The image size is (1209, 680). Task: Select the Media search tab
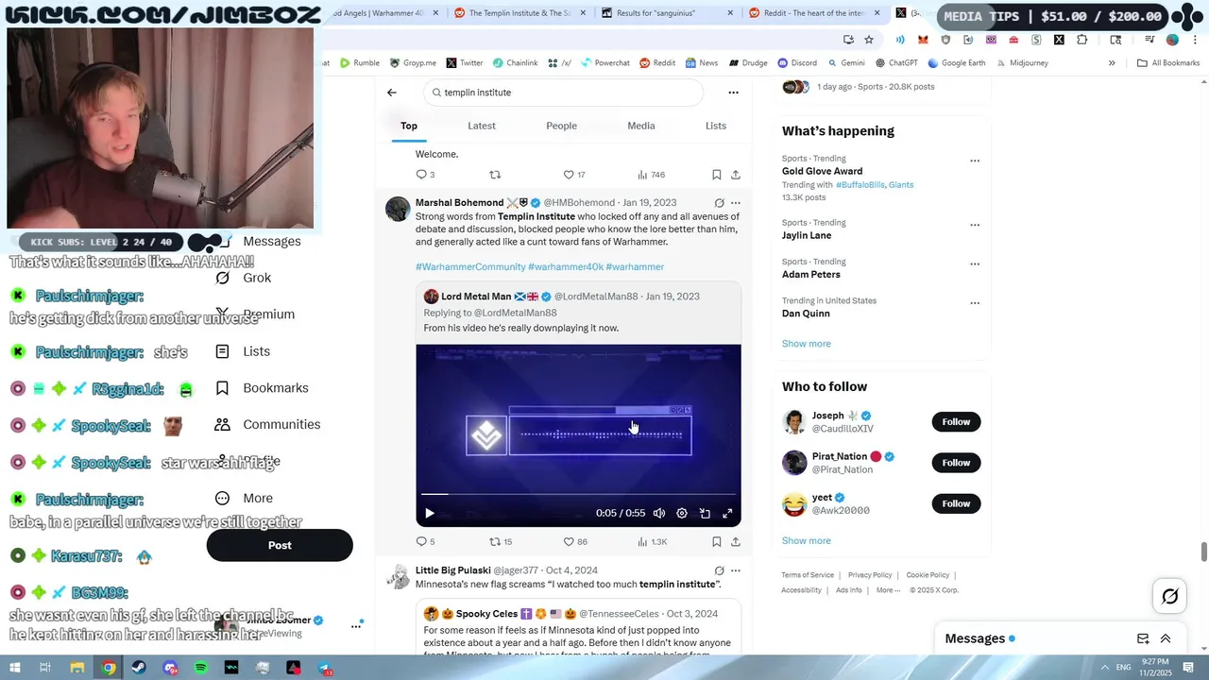(641, 126)
